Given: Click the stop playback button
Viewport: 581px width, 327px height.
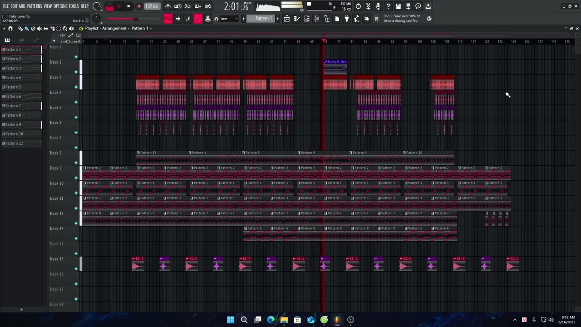Looking at the screenshot, I should 128,6.
